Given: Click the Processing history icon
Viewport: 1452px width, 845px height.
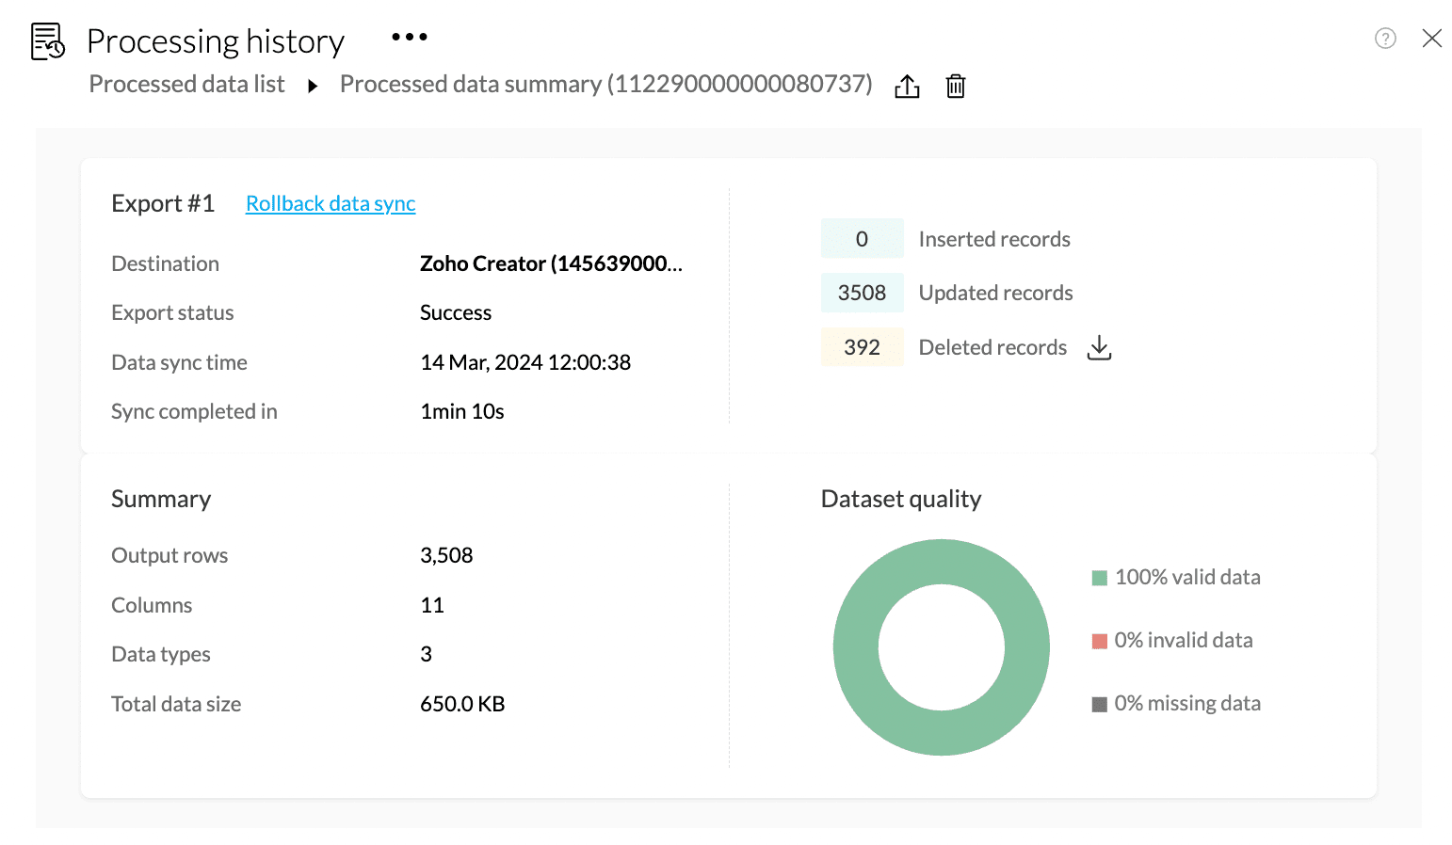Looking at the screenshot, I should [47, 41].
